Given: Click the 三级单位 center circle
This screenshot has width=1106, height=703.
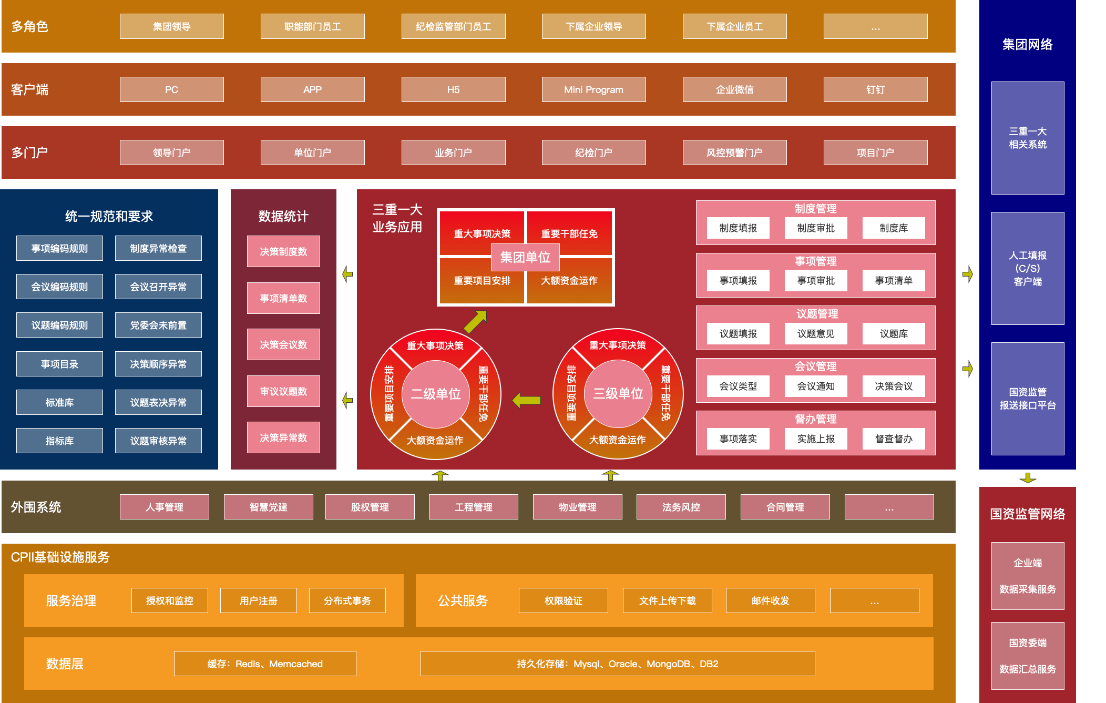Looking at the screenshot, I should coord(618,393).
